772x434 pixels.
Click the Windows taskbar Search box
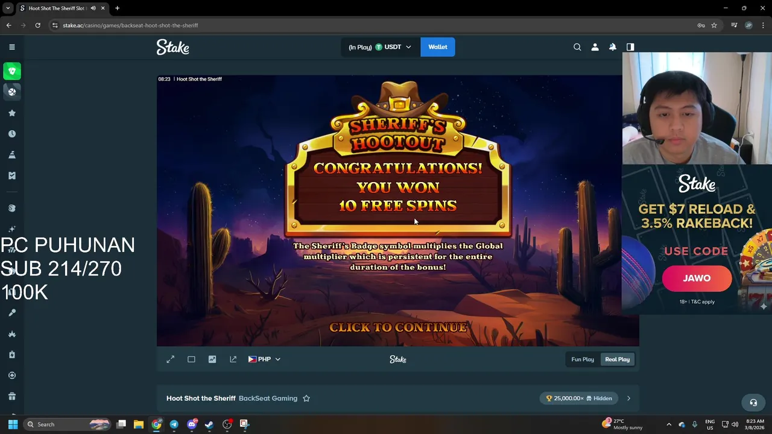(68, 424)
